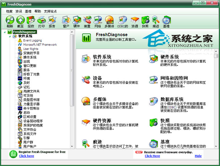The image size is (220, 166).
Task: Collapse the FreshDiagnose root tree node
Action: [x=5, y=32]
